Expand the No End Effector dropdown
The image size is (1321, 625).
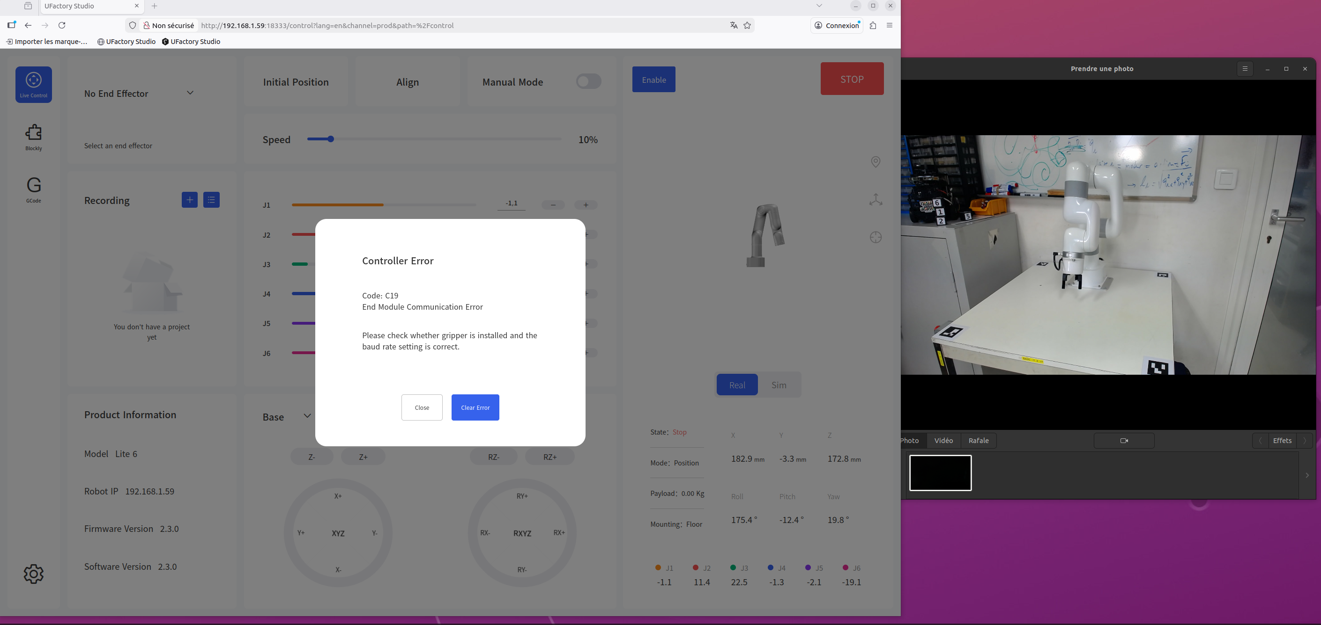pyautogui.click(x=190, y=93)
